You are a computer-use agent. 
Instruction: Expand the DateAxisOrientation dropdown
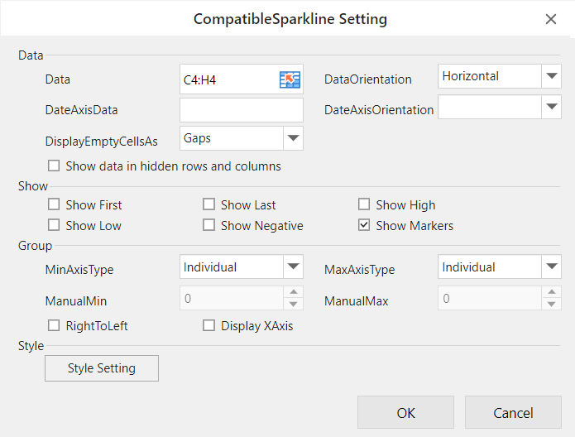point(552,107)
